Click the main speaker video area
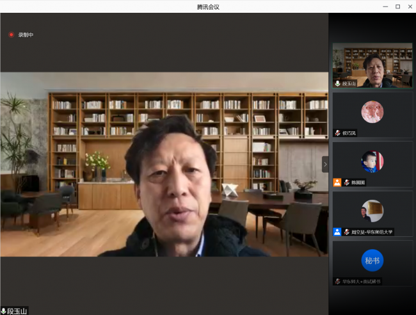This screenshot has height=315, width=416. click(x=164, y=164)
